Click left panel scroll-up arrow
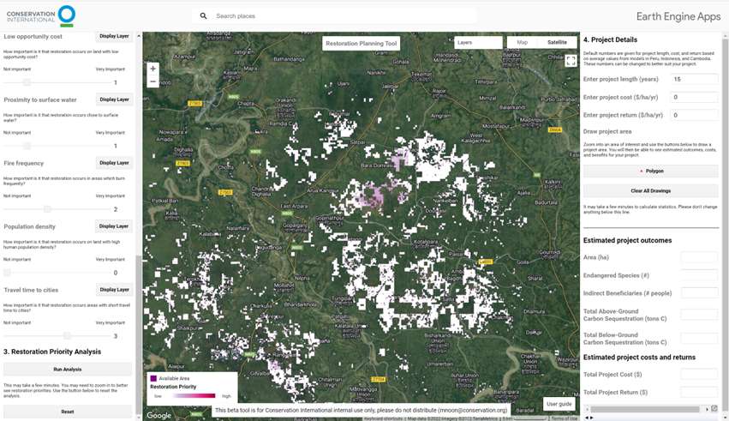Screen dimensions: 729x421 click(x=139, y=36)
